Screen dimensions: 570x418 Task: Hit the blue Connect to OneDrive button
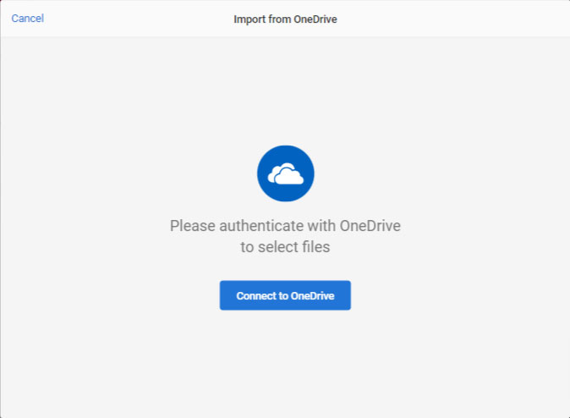[285, 295]
